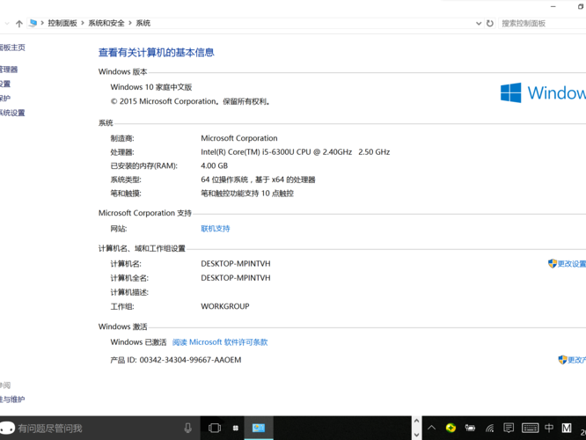Navigate to 系统和安全 breadcrumb
586x440 pixels.
pos(106,23)
